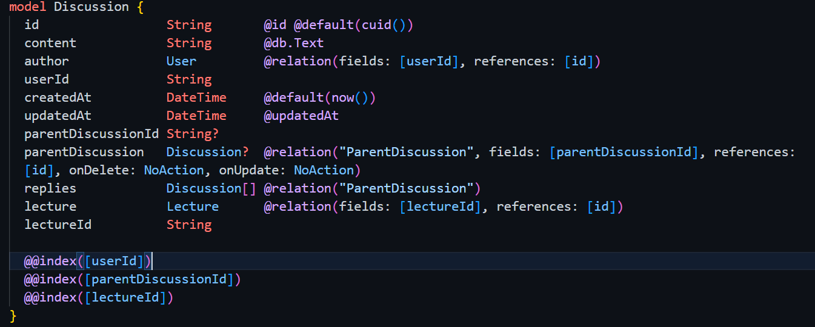Click the '@db.Text' attribute
815x327 pixels.
(x=293, y=43)
